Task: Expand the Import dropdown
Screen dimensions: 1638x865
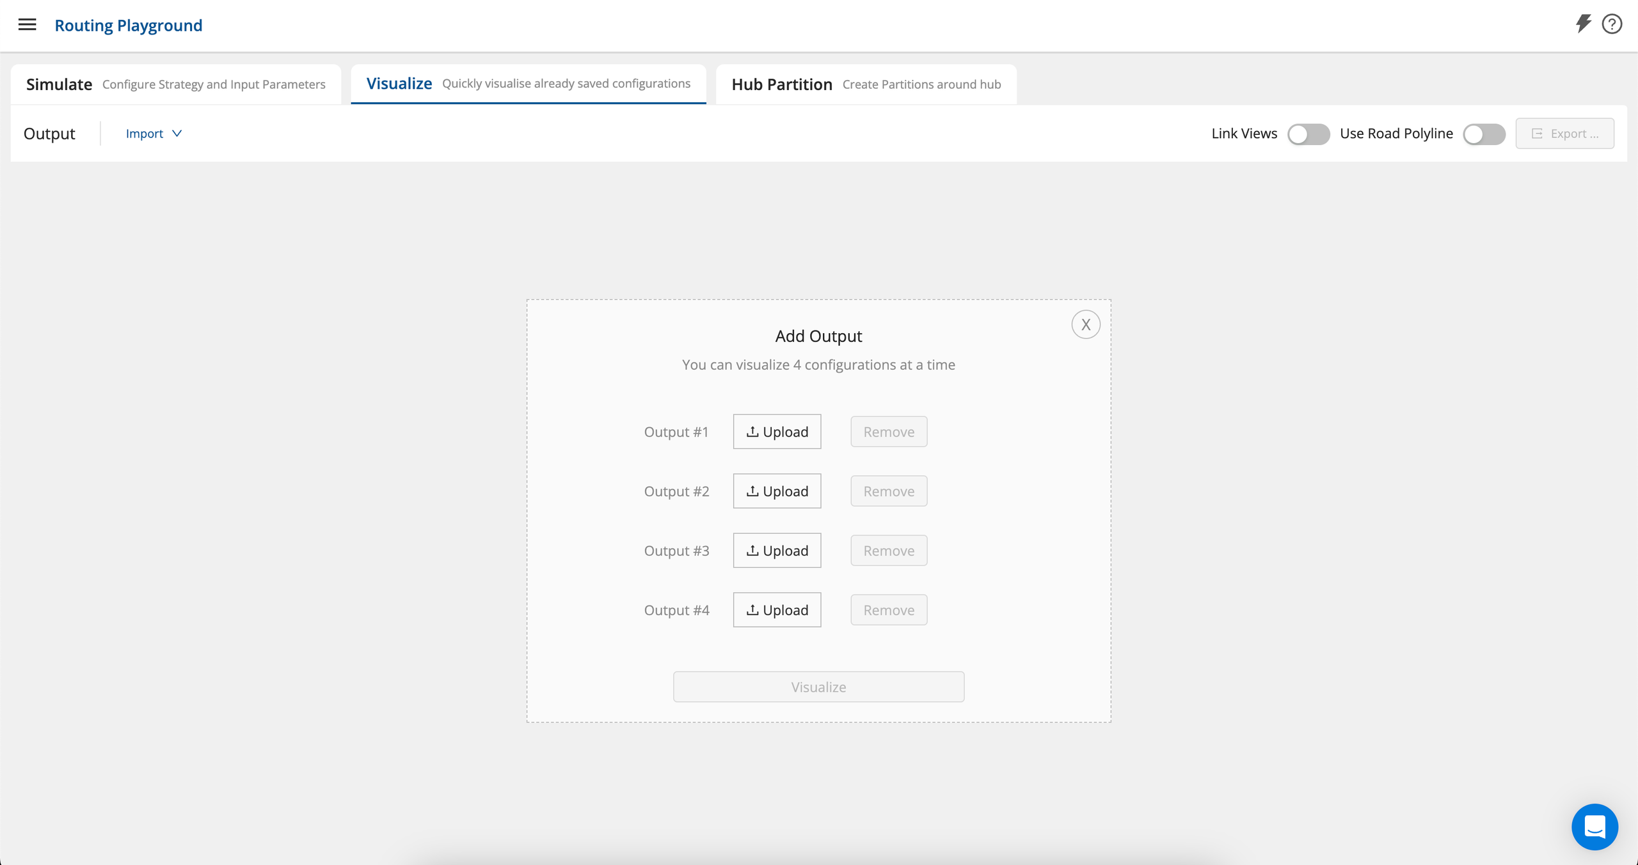Action: 145,134
